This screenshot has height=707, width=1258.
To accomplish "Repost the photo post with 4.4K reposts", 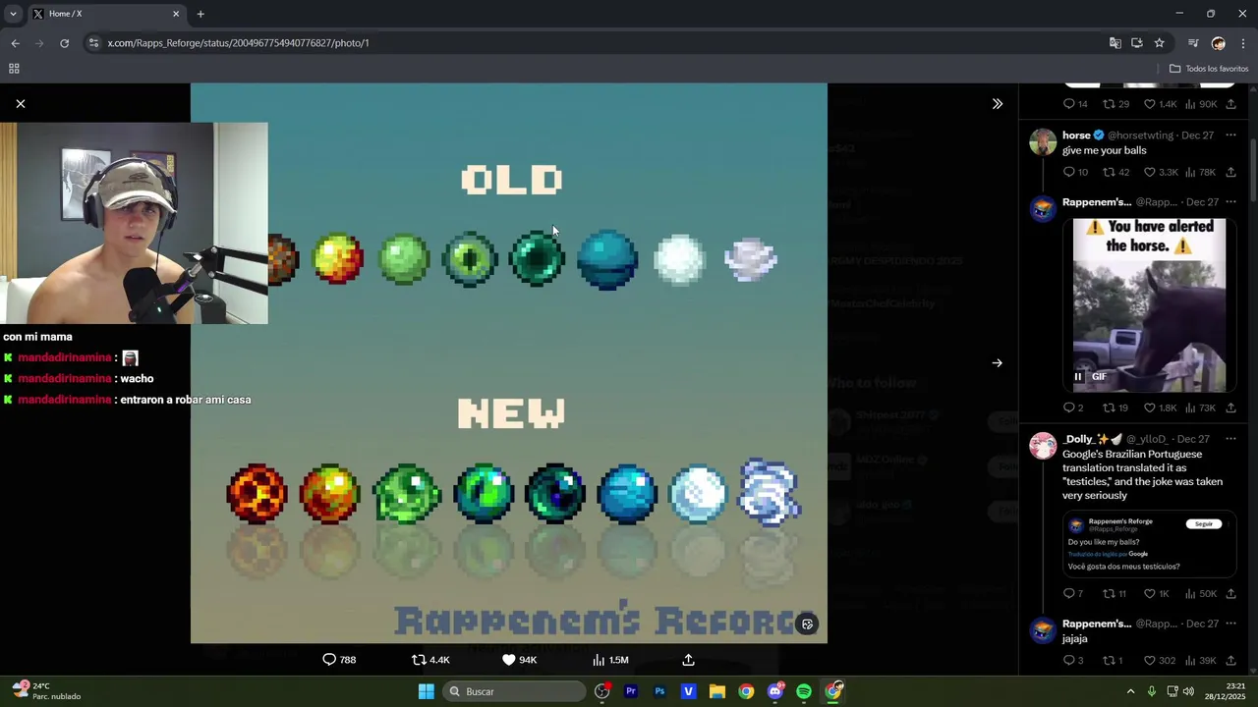I will click(x=430, y=660).
